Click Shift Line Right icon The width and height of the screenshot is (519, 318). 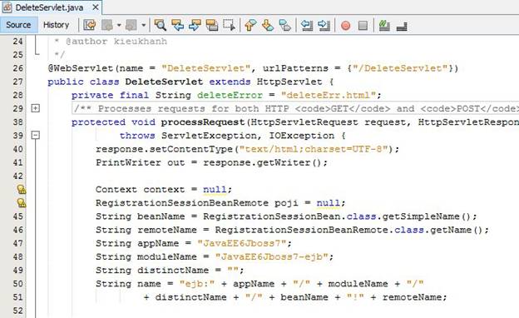(324, 25)
